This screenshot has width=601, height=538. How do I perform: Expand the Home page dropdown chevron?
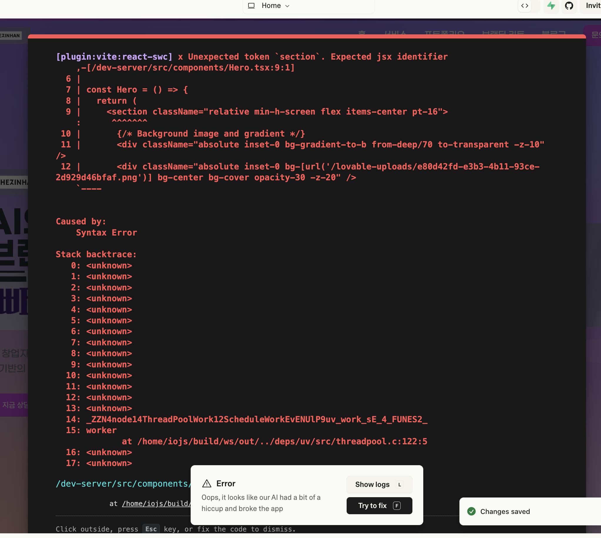[x=287, y=6]
